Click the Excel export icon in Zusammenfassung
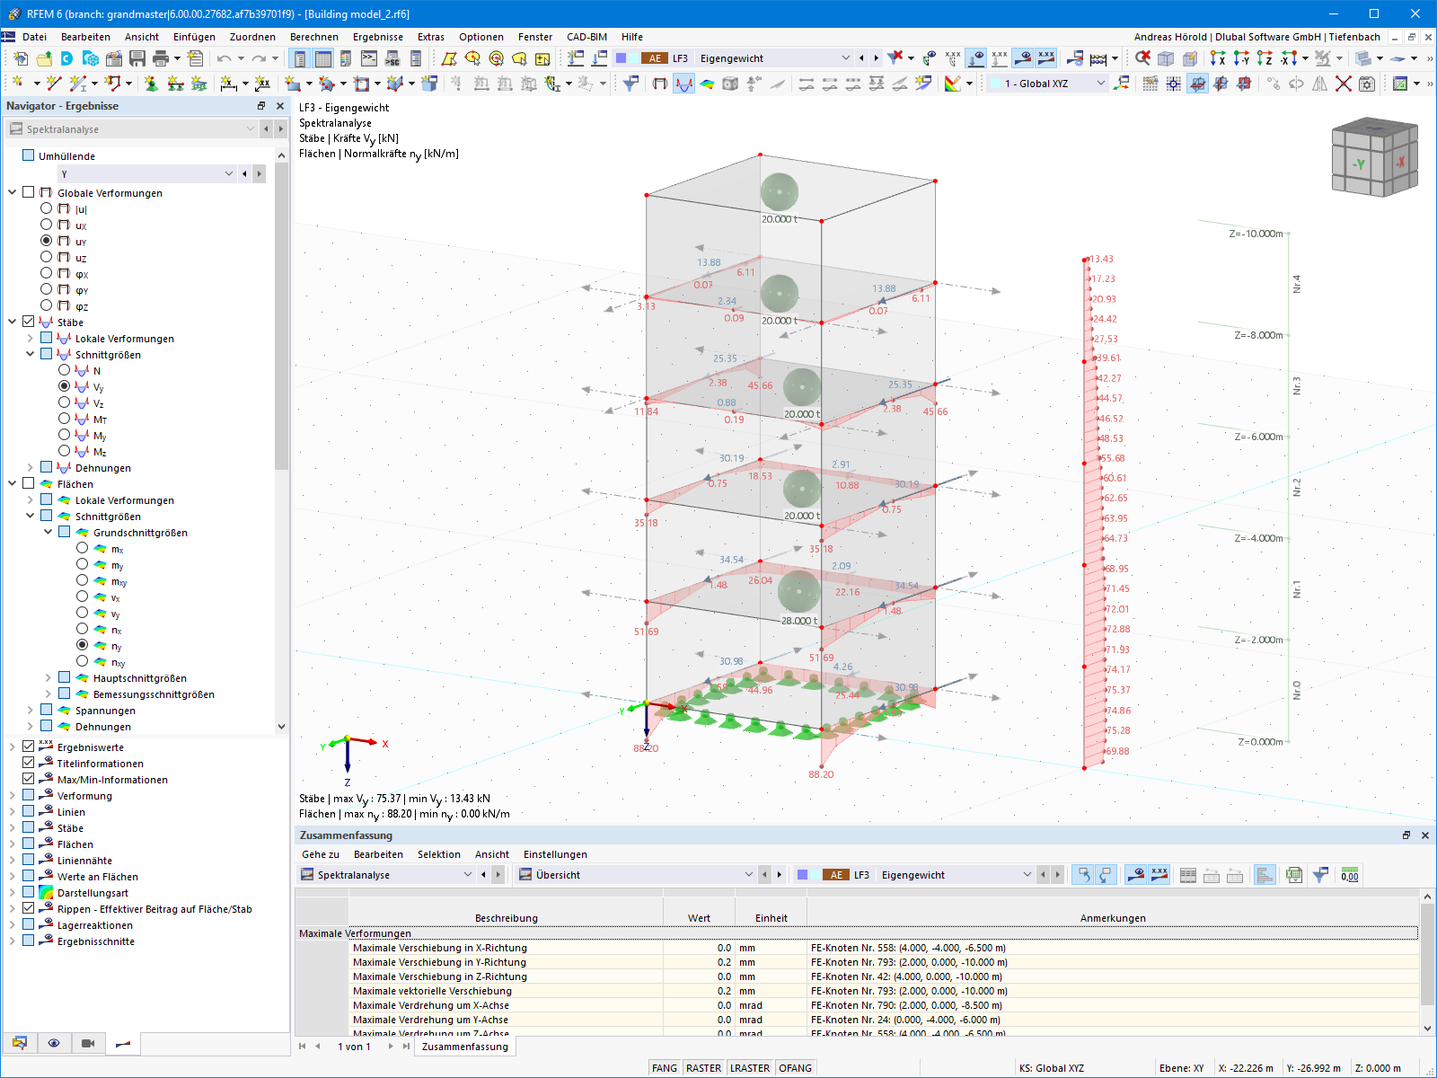Viewport: 1437px width, 1078px height. [x=1294, y=875]
